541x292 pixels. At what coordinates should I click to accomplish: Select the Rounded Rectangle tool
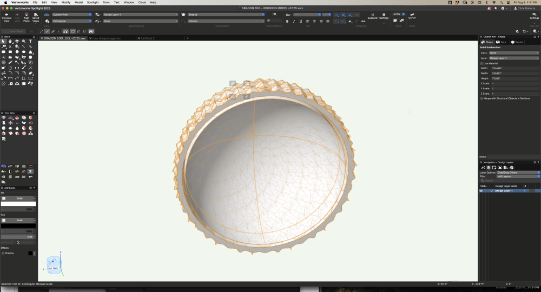[10, 52]
